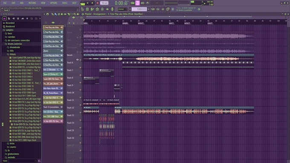Click the Playlist window title icon

click(x=83, y=14)
